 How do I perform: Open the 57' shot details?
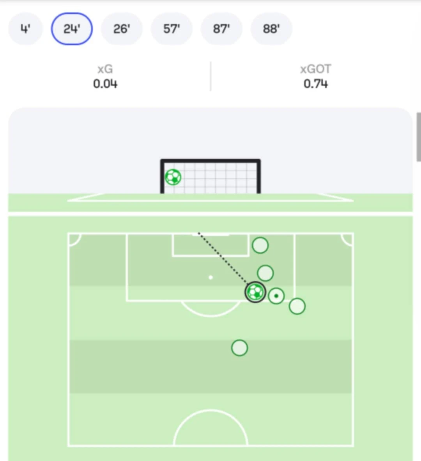(172, 29)
